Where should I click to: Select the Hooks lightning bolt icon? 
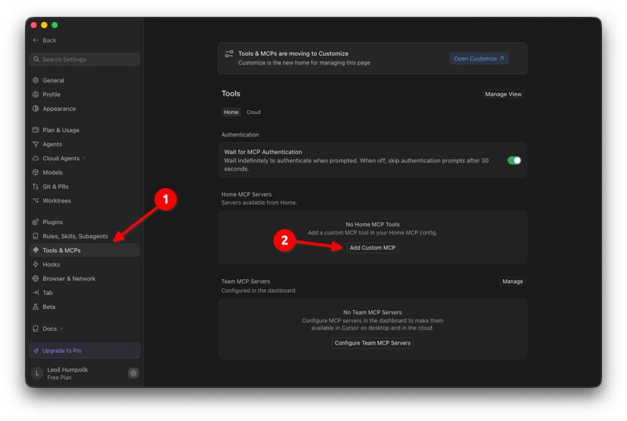36,264
